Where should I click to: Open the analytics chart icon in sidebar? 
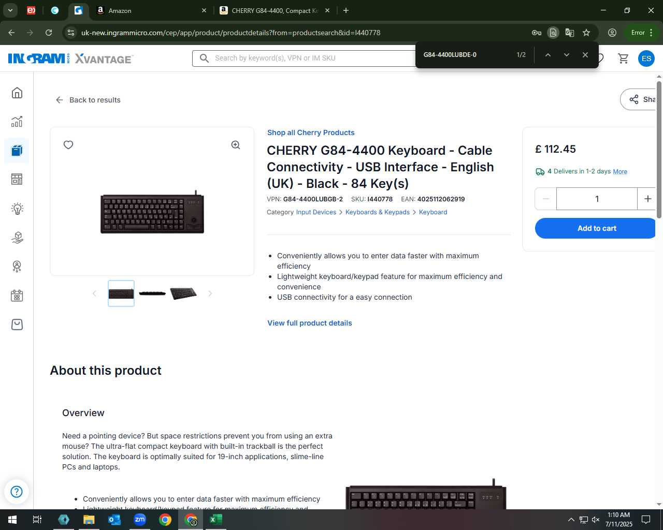(17, 122)
